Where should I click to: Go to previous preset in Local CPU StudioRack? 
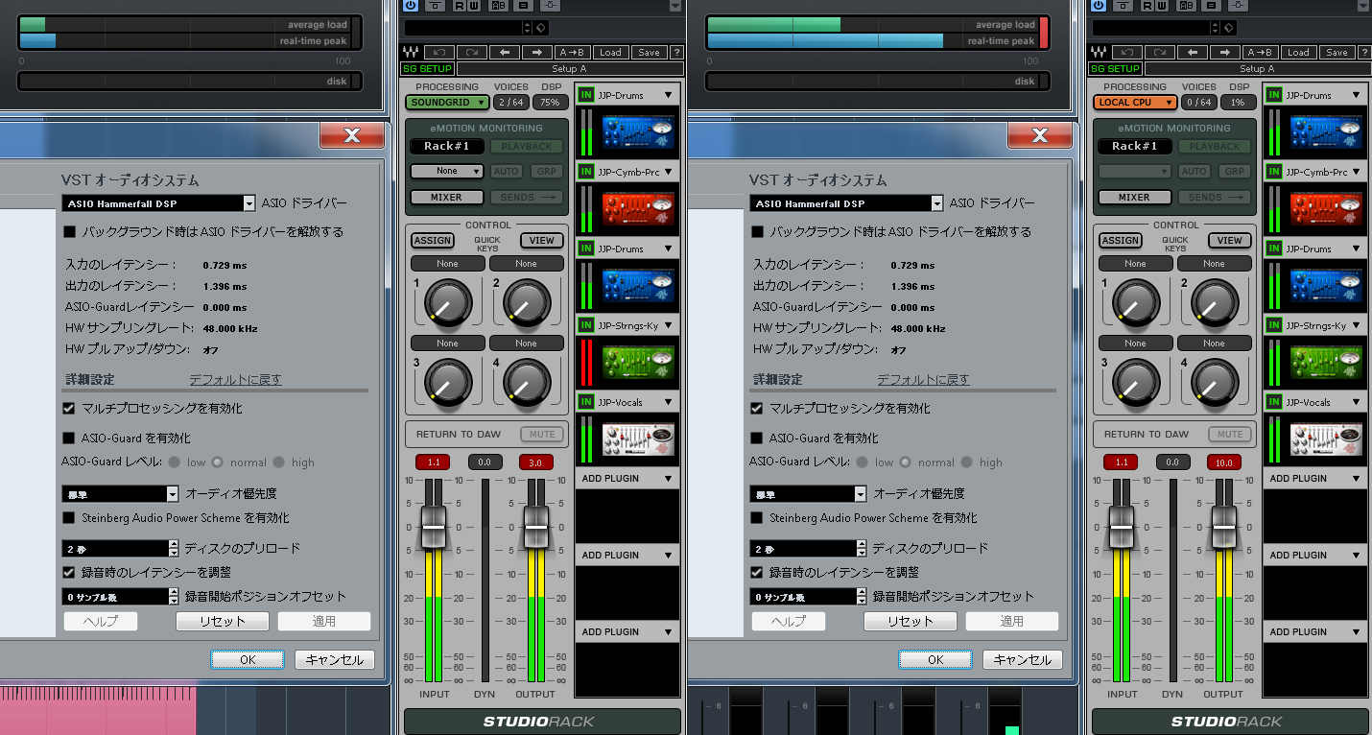point(1192,52)
